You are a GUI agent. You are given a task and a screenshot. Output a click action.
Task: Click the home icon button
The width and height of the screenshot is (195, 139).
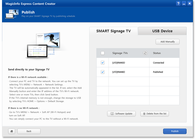coord(12,131)
